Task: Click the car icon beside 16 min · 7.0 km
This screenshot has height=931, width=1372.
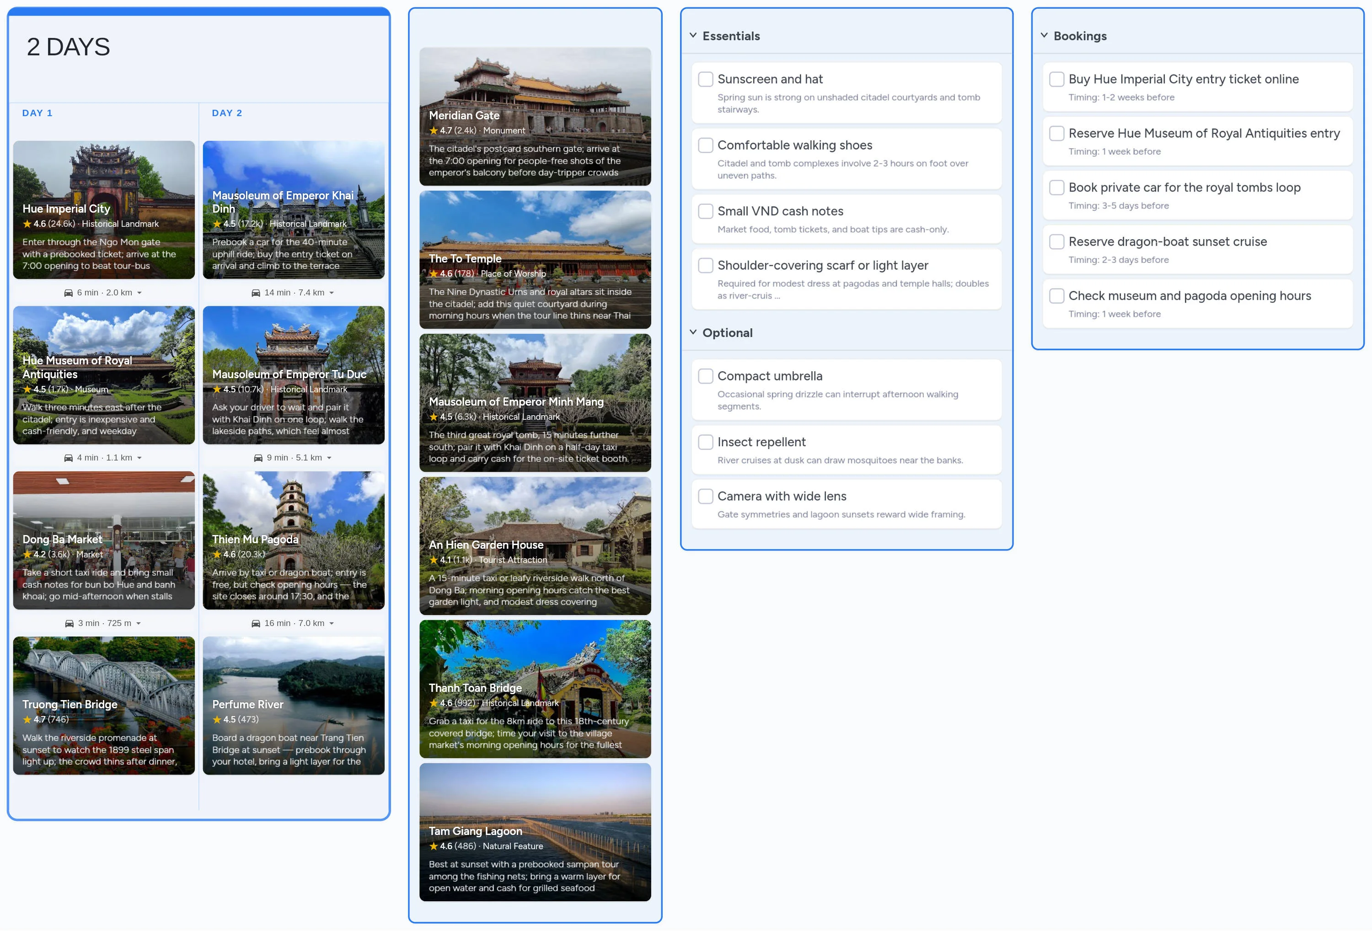Action: [256, 623]
